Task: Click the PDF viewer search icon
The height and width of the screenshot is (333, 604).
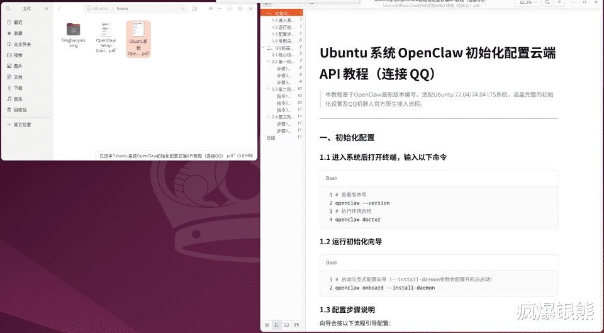Action: pos(547,3)
